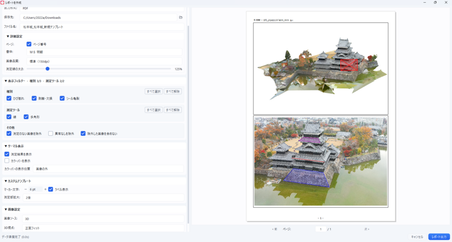The image size is (452, 242).
Task: Collapse the サーマル表示 section
Action: click(x=14, y=146)
